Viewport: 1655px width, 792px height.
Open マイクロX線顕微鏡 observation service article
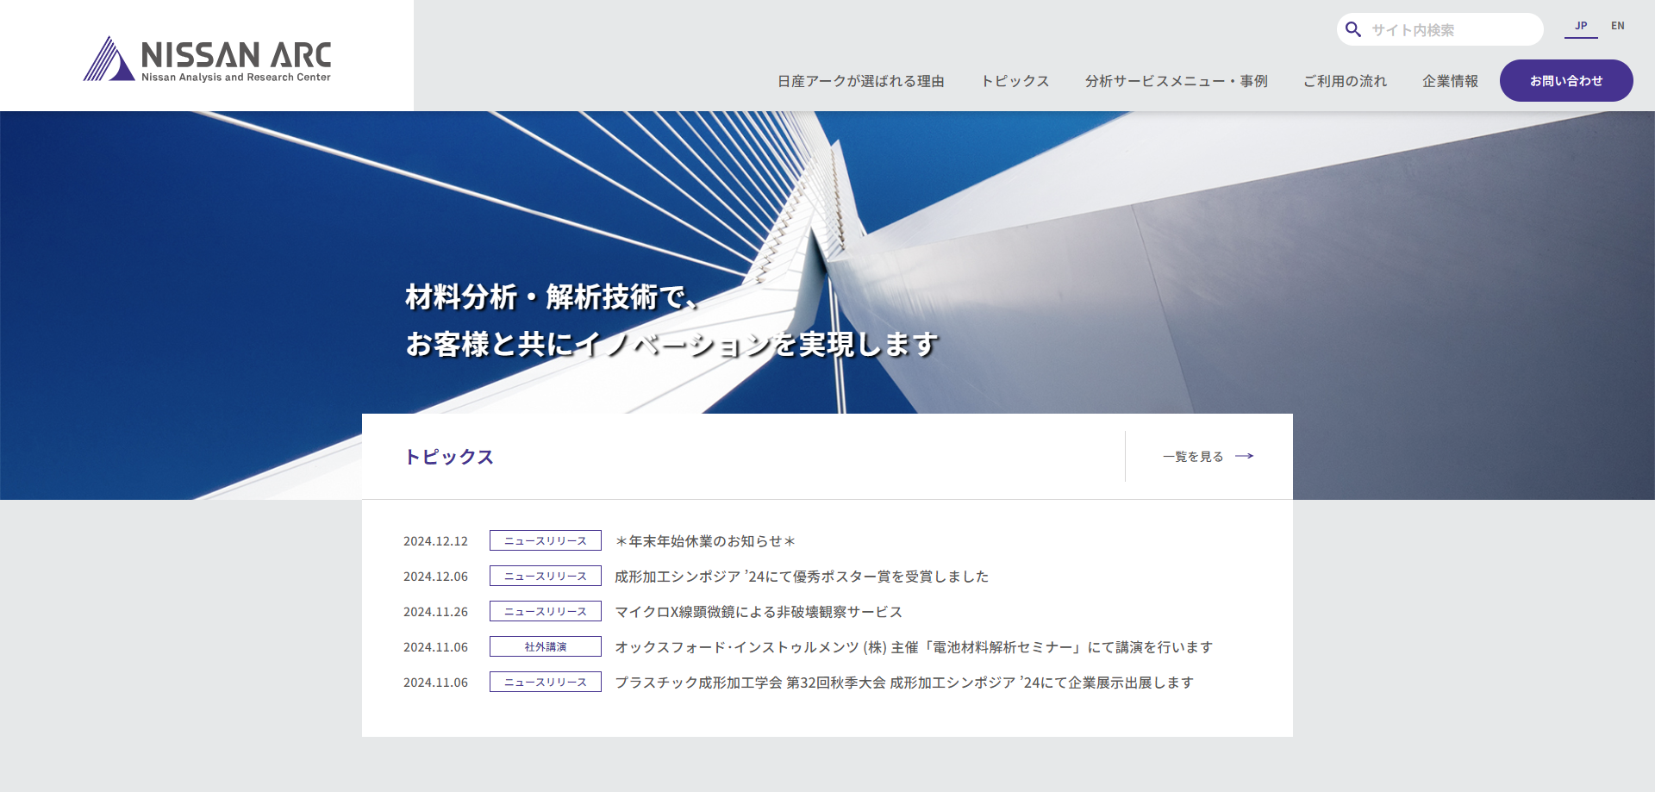coord(758,612)
